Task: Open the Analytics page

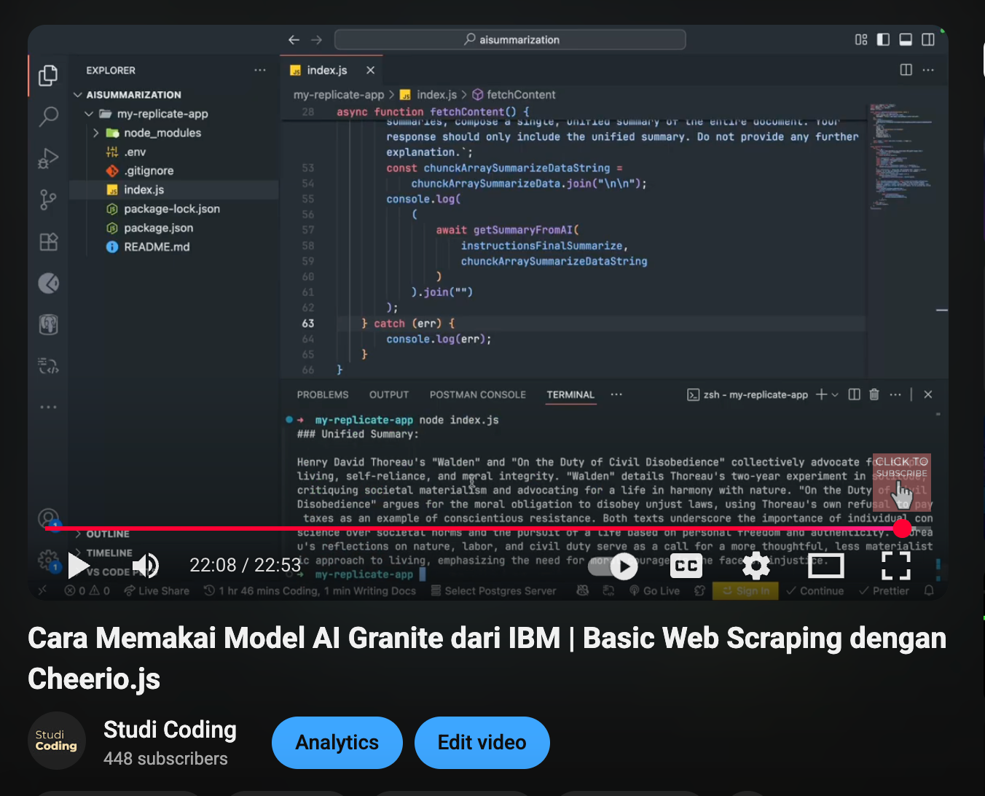Action: 337,742
